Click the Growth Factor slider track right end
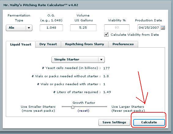Image resolution: width=173 pixels, height=134 pixels. click(106, 107)
